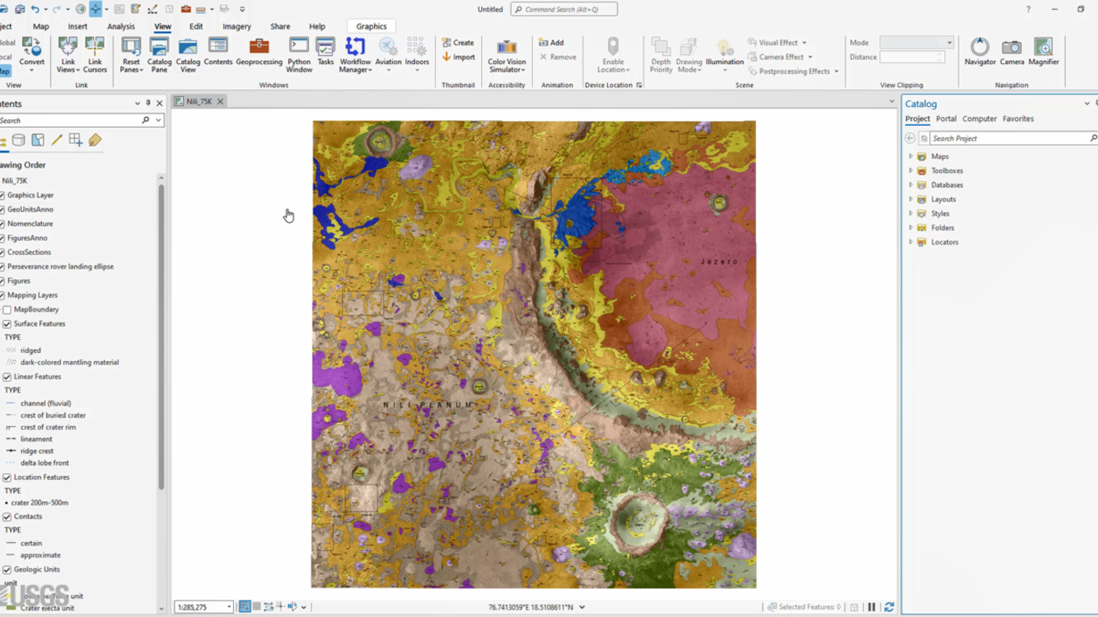The width and height of the screenshot is (1098, 617).
Task: Click Create thumbnail button
Action: [x=458, y=43]
